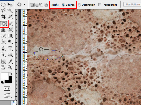Screen dimensions: 141x105
Task: Select the Type tool
Action: click(10, 48)
